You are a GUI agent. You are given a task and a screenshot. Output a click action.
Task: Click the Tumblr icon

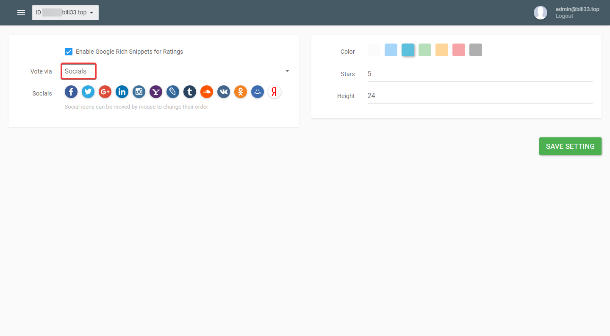click(x=190, y=92)
